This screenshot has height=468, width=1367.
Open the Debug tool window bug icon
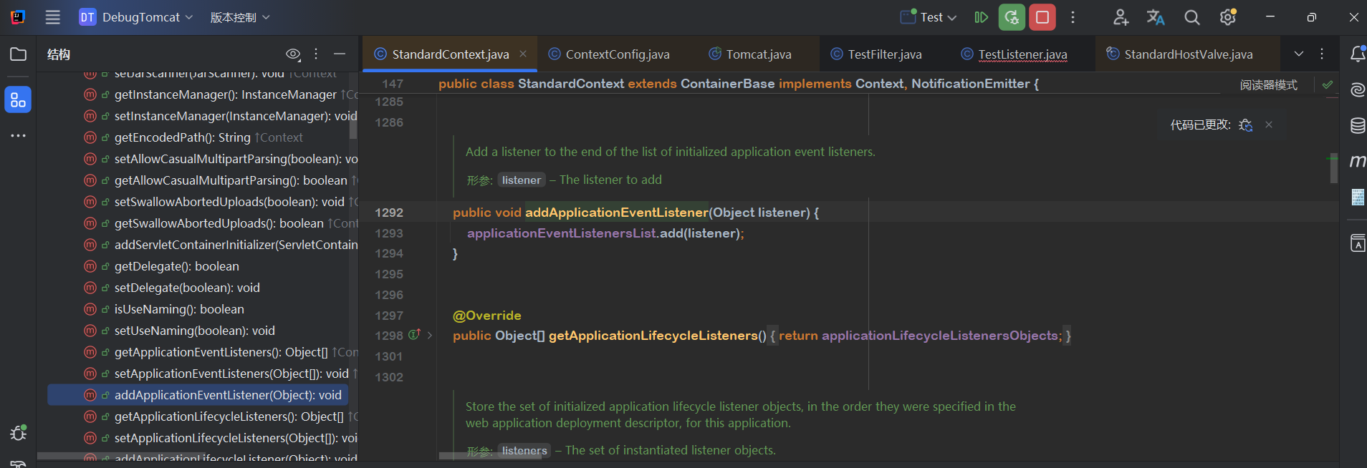click(x=18, y=433)
